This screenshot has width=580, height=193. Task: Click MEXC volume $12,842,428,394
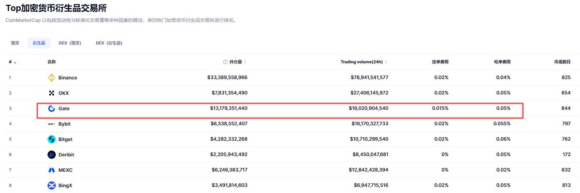369,170
